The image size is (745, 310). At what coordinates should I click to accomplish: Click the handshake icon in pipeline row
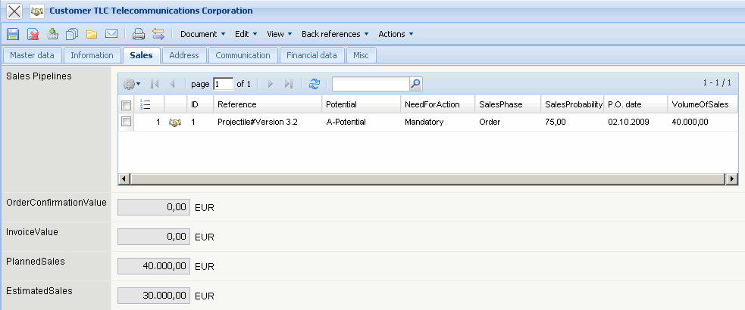tap(174, 122)
